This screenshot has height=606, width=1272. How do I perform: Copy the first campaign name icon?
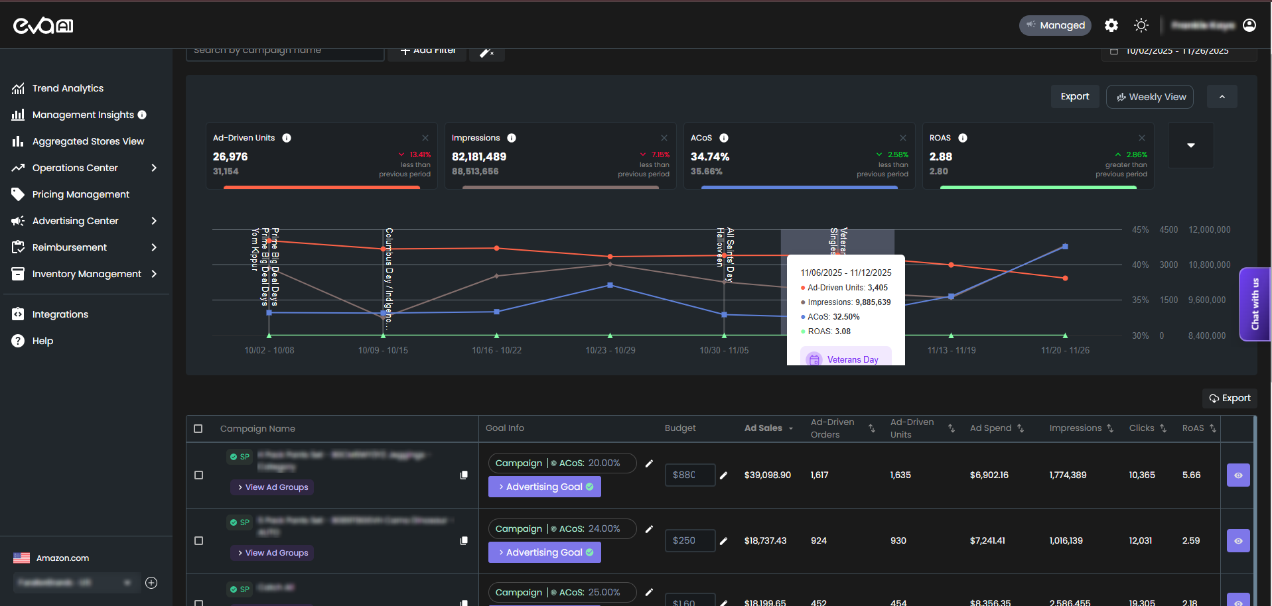click(464, 475)
